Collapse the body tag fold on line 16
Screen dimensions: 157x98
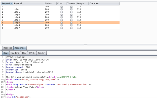coord(5,94)
